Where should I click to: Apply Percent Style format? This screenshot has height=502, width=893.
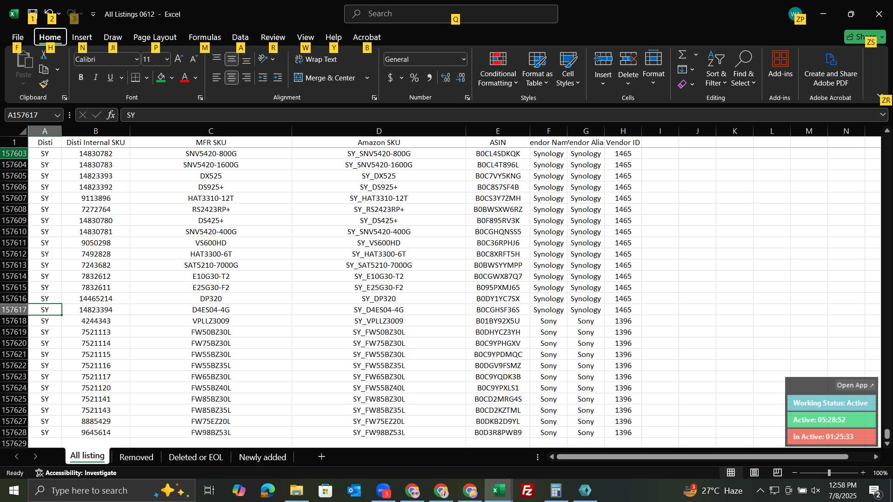click(x=414, y=78)
